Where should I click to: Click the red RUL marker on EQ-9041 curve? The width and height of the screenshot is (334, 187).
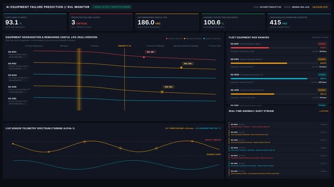click(144, 57)
